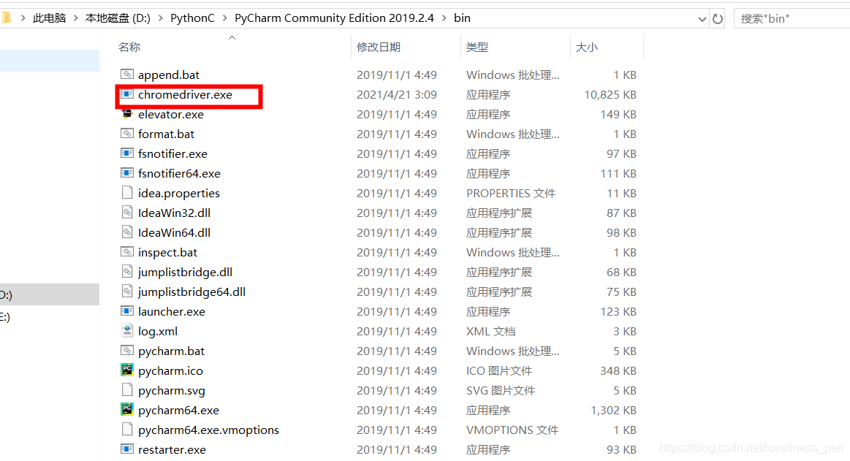Viewport: 850px width, 461px height.
Task: Select the E: drive in navigation pane
Action: pyautogui.click(x=49, y=317)
